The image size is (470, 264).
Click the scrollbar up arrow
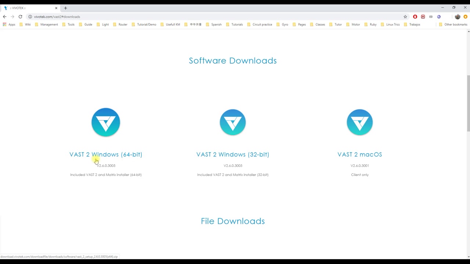click(x=468, y=32)
